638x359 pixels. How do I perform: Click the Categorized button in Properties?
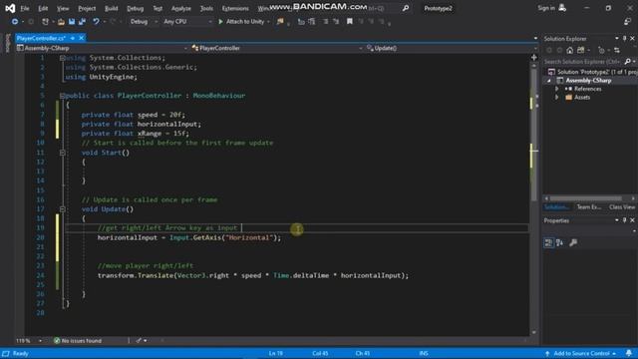[548, 243]
